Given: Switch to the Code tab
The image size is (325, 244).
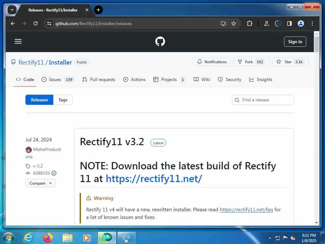Looking at the screenshot, I should tap(25, 79).
